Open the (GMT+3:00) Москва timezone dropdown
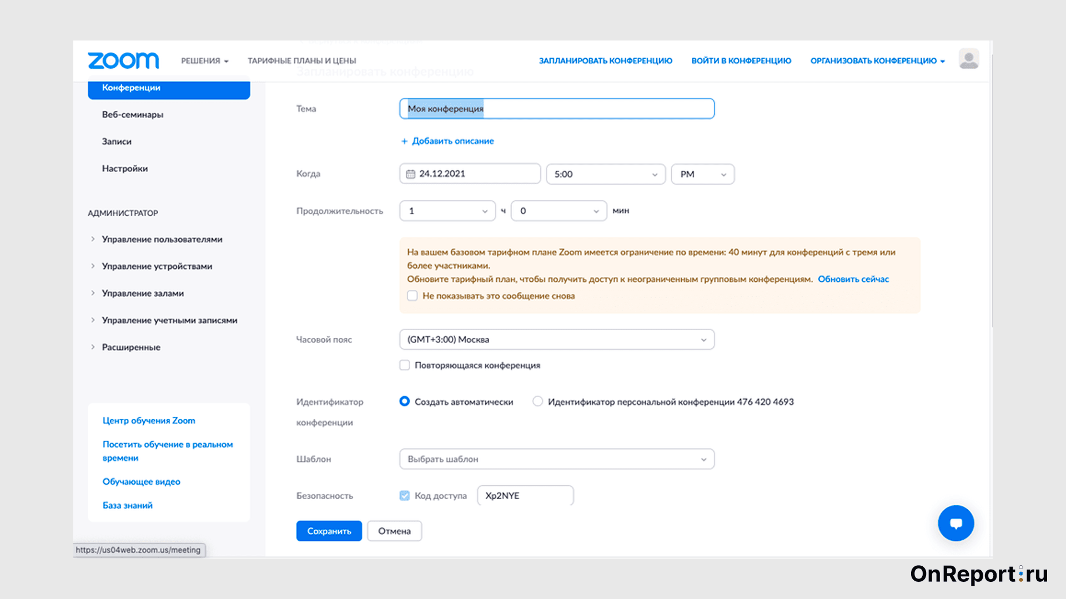The width and height of the screenshot is (1066, 599). [x=557, y=339]
